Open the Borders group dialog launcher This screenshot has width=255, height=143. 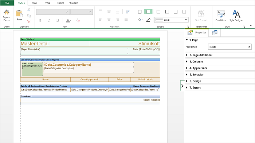coord(188,27)
